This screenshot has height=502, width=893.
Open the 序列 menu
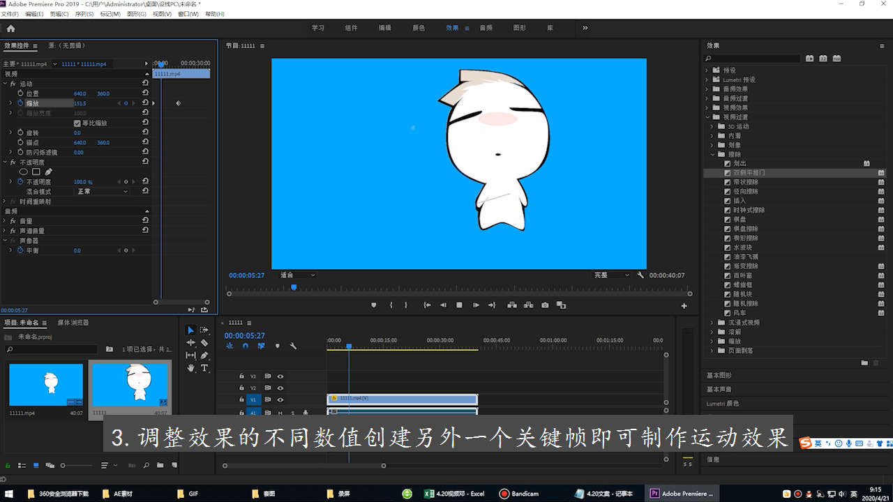point(84,14)
